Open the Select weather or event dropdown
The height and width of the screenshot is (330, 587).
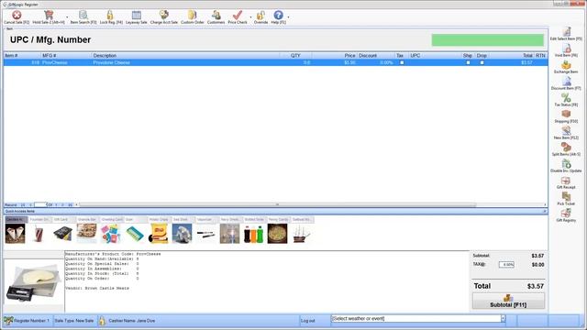pyautogui.click(x=503, y=318)
